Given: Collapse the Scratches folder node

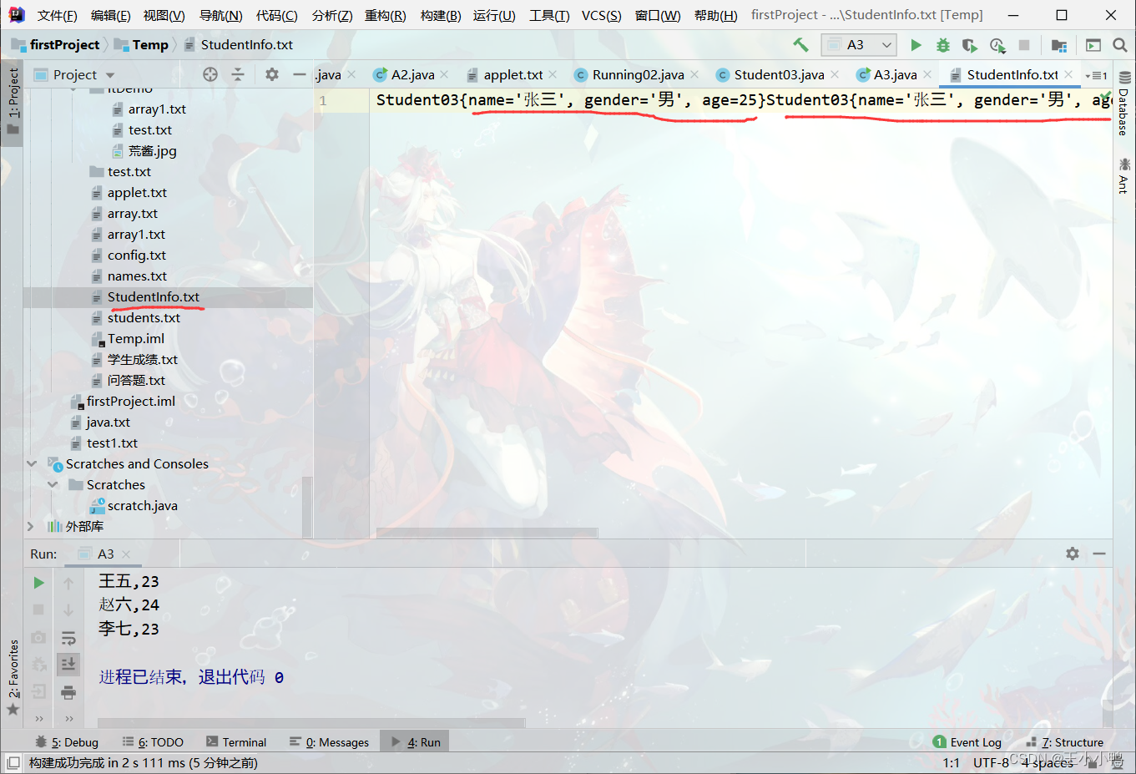Looking at the screenshot, I should (x=53, y=484).
